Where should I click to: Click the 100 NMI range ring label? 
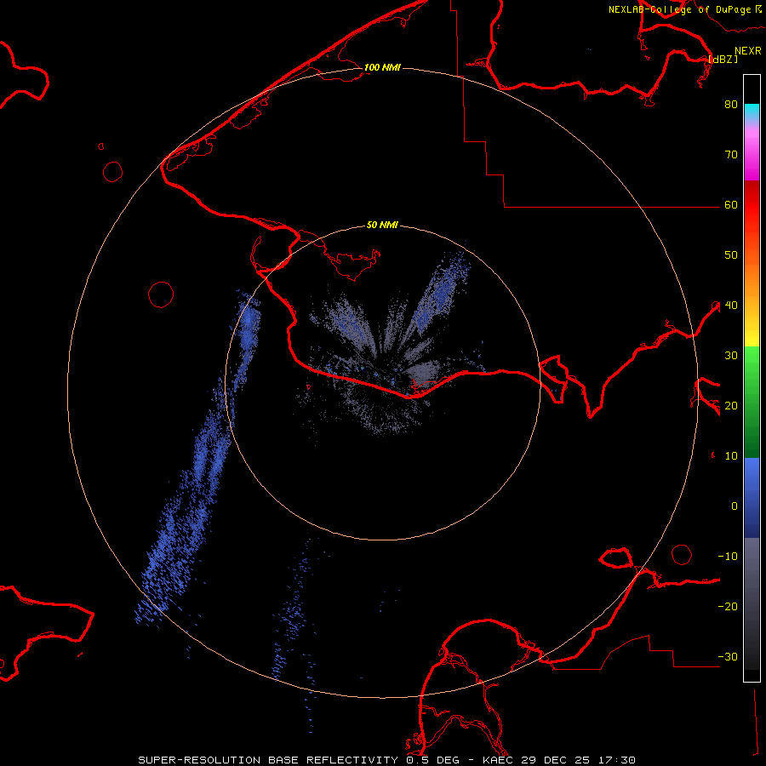point(382,67)
